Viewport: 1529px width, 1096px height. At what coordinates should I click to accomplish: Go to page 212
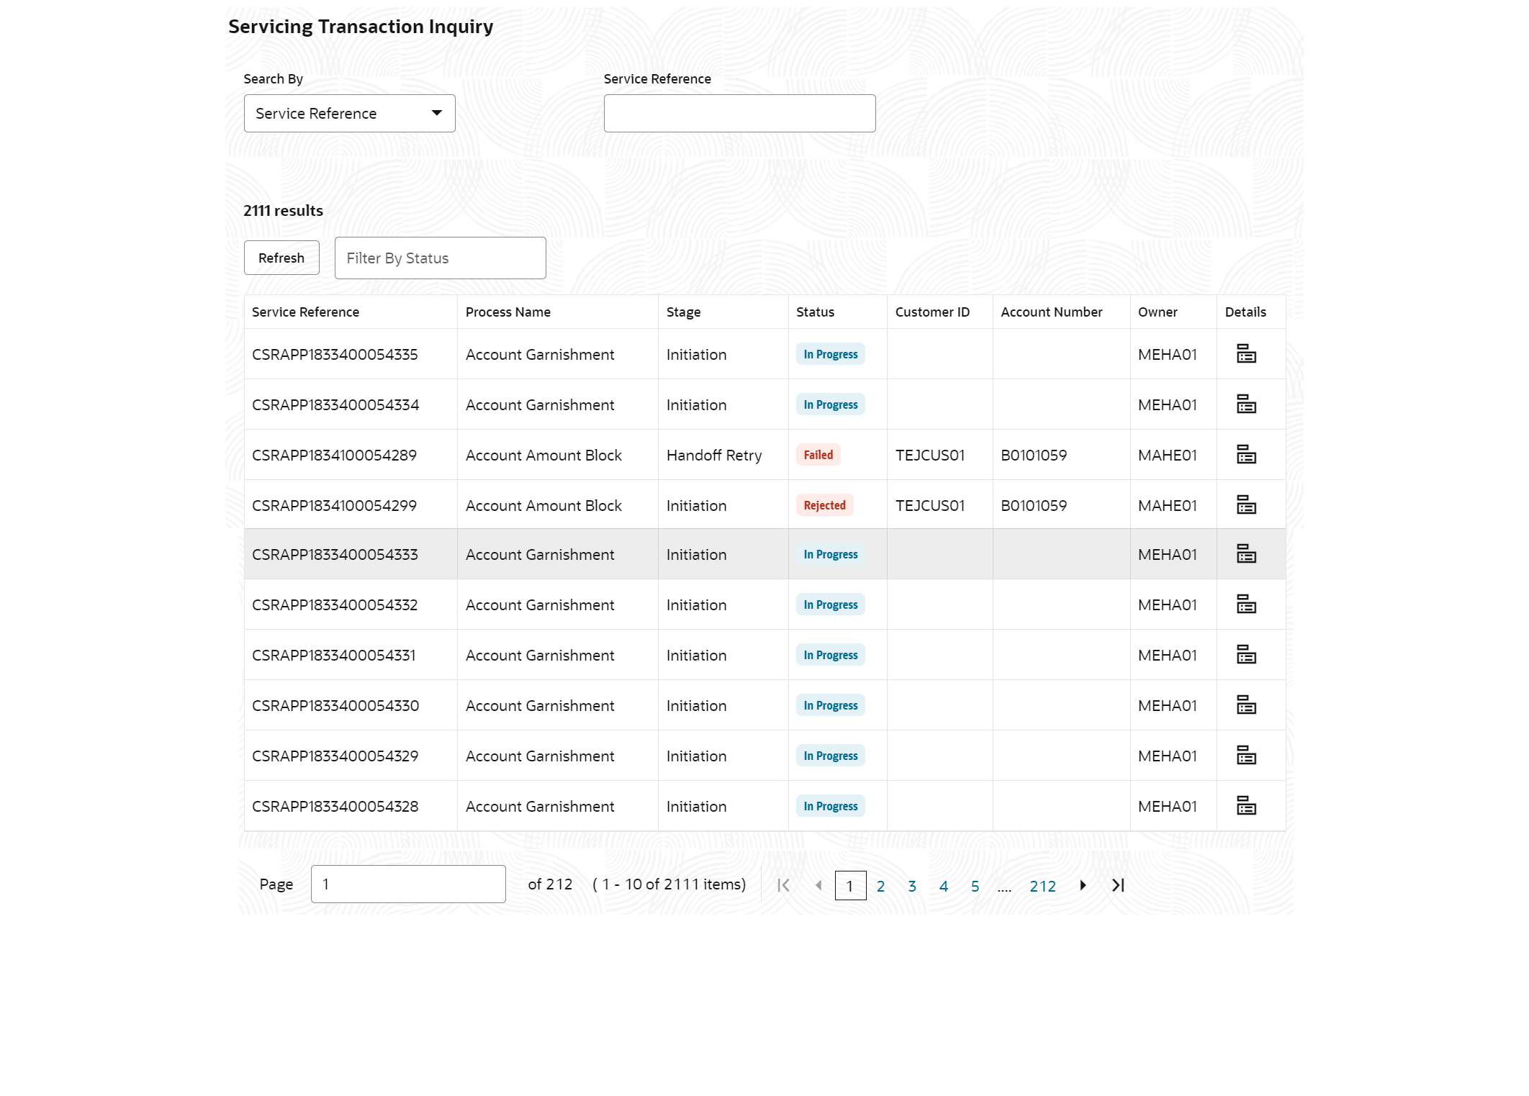tap(1042, 886)
